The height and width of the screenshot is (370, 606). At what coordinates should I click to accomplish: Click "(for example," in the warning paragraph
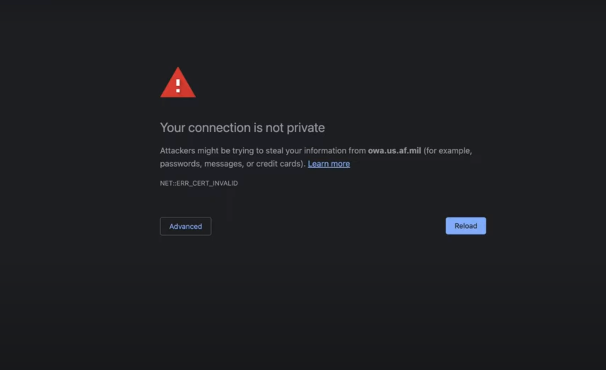448,151
